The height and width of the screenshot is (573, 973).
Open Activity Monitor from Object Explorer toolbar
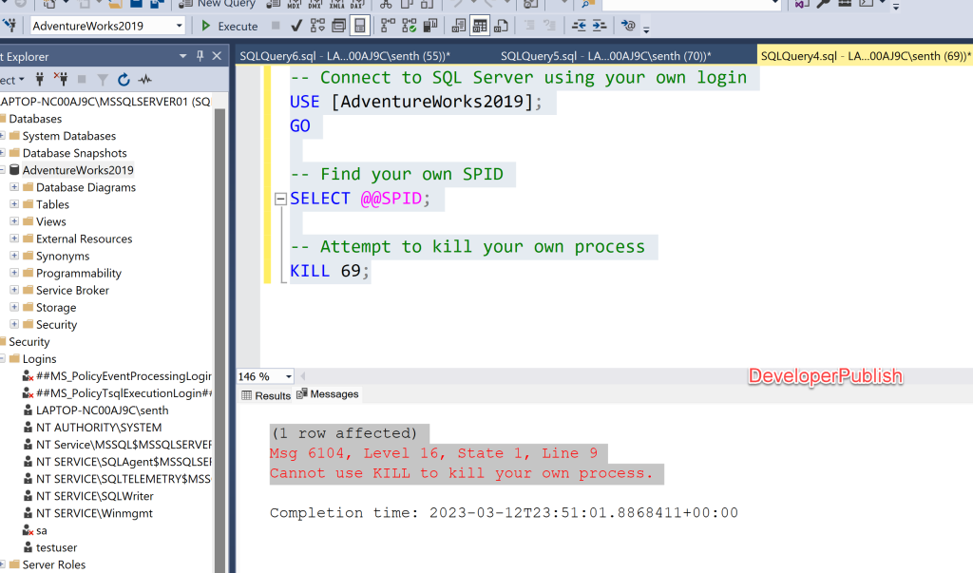click(144, 80)
